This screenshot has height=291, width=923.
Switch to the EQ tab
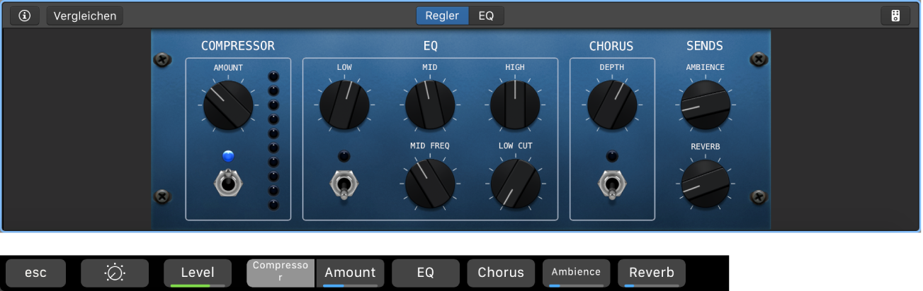[486, 16]
